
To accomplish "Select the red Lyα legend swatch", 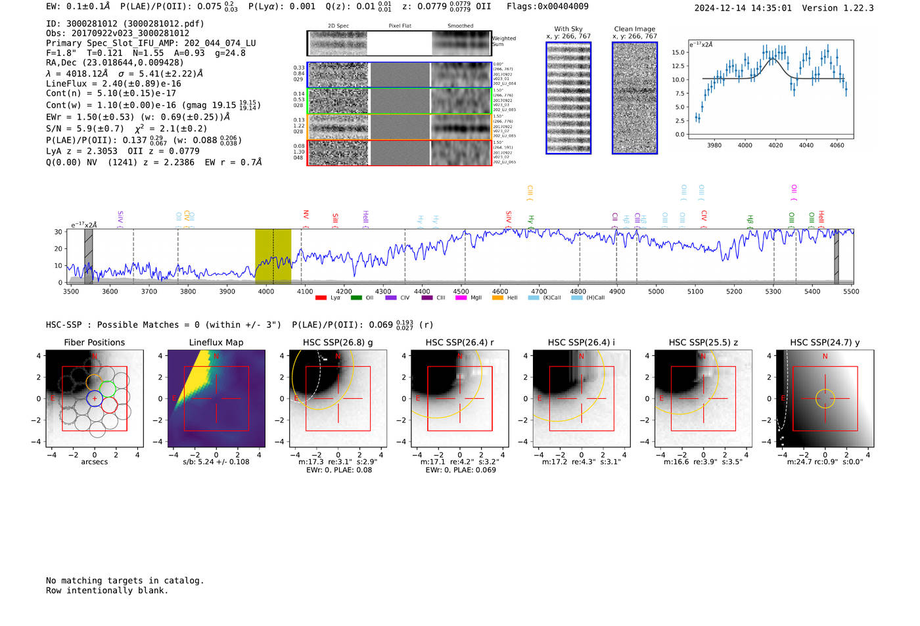I will [321, 298].
